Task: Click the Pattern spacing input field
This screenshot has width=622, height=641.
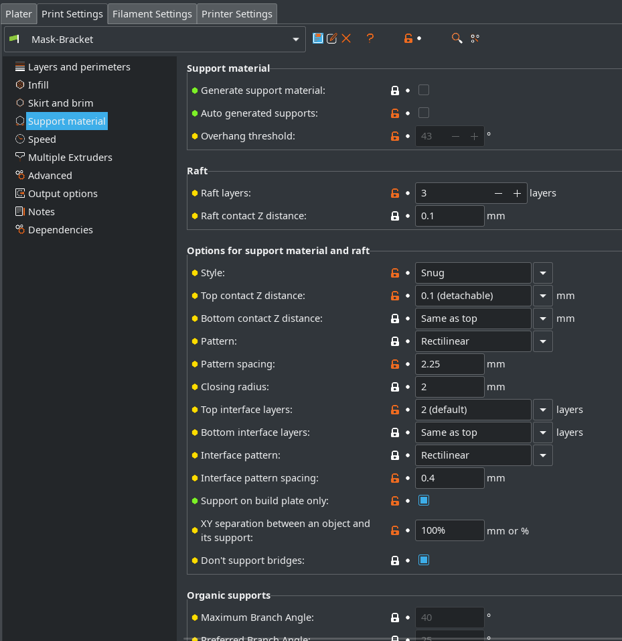Action: (x=449, y=364)
